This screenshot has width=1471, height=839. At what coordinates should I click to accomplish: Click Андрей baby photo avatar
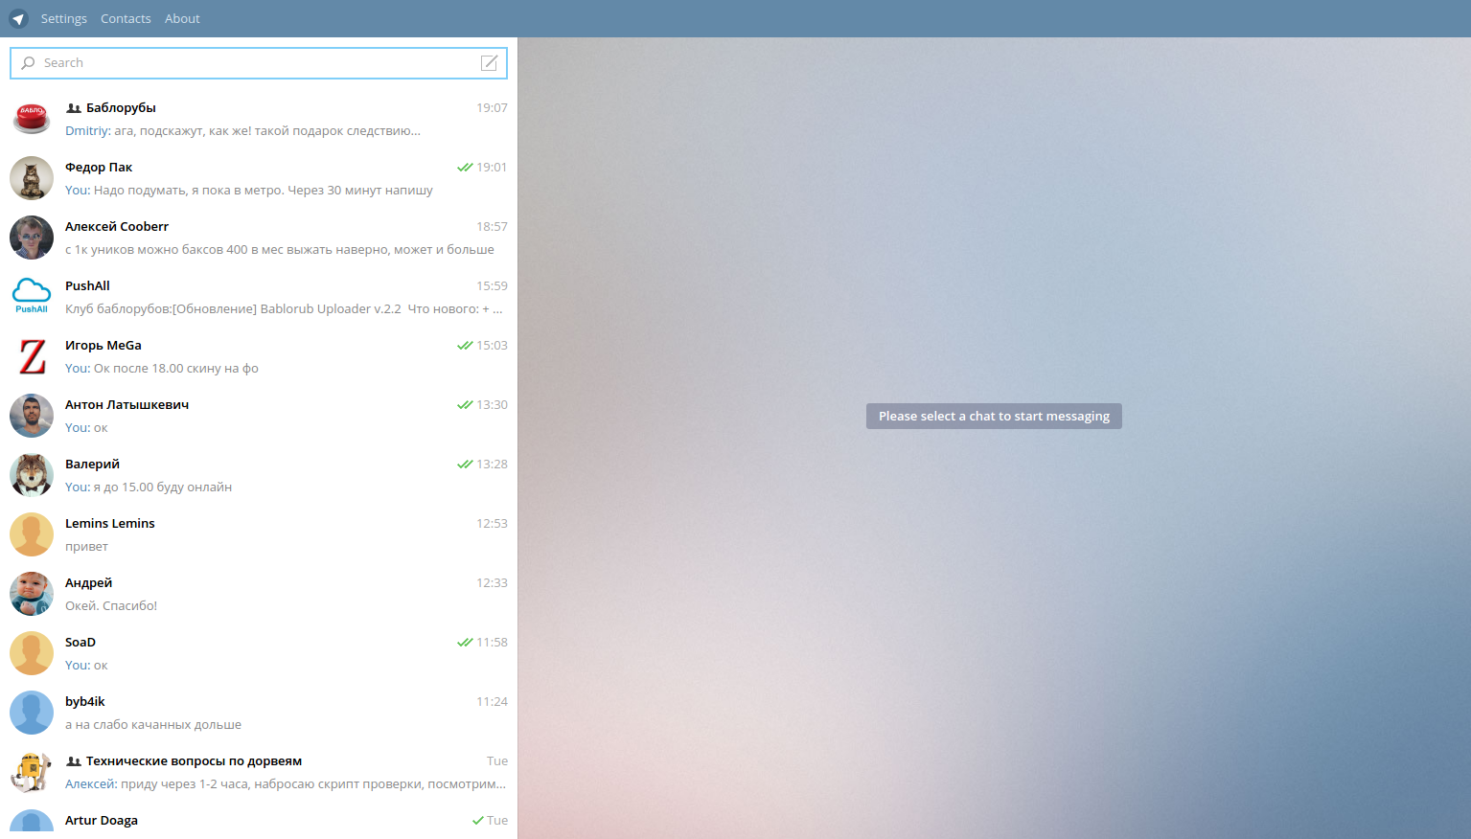pyautogui.click(x=32, y=594)
